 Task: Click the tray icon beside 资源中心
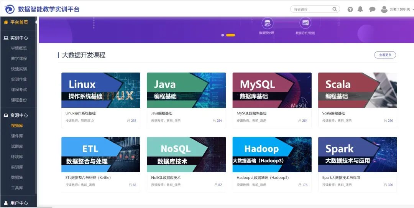[6, 115]
